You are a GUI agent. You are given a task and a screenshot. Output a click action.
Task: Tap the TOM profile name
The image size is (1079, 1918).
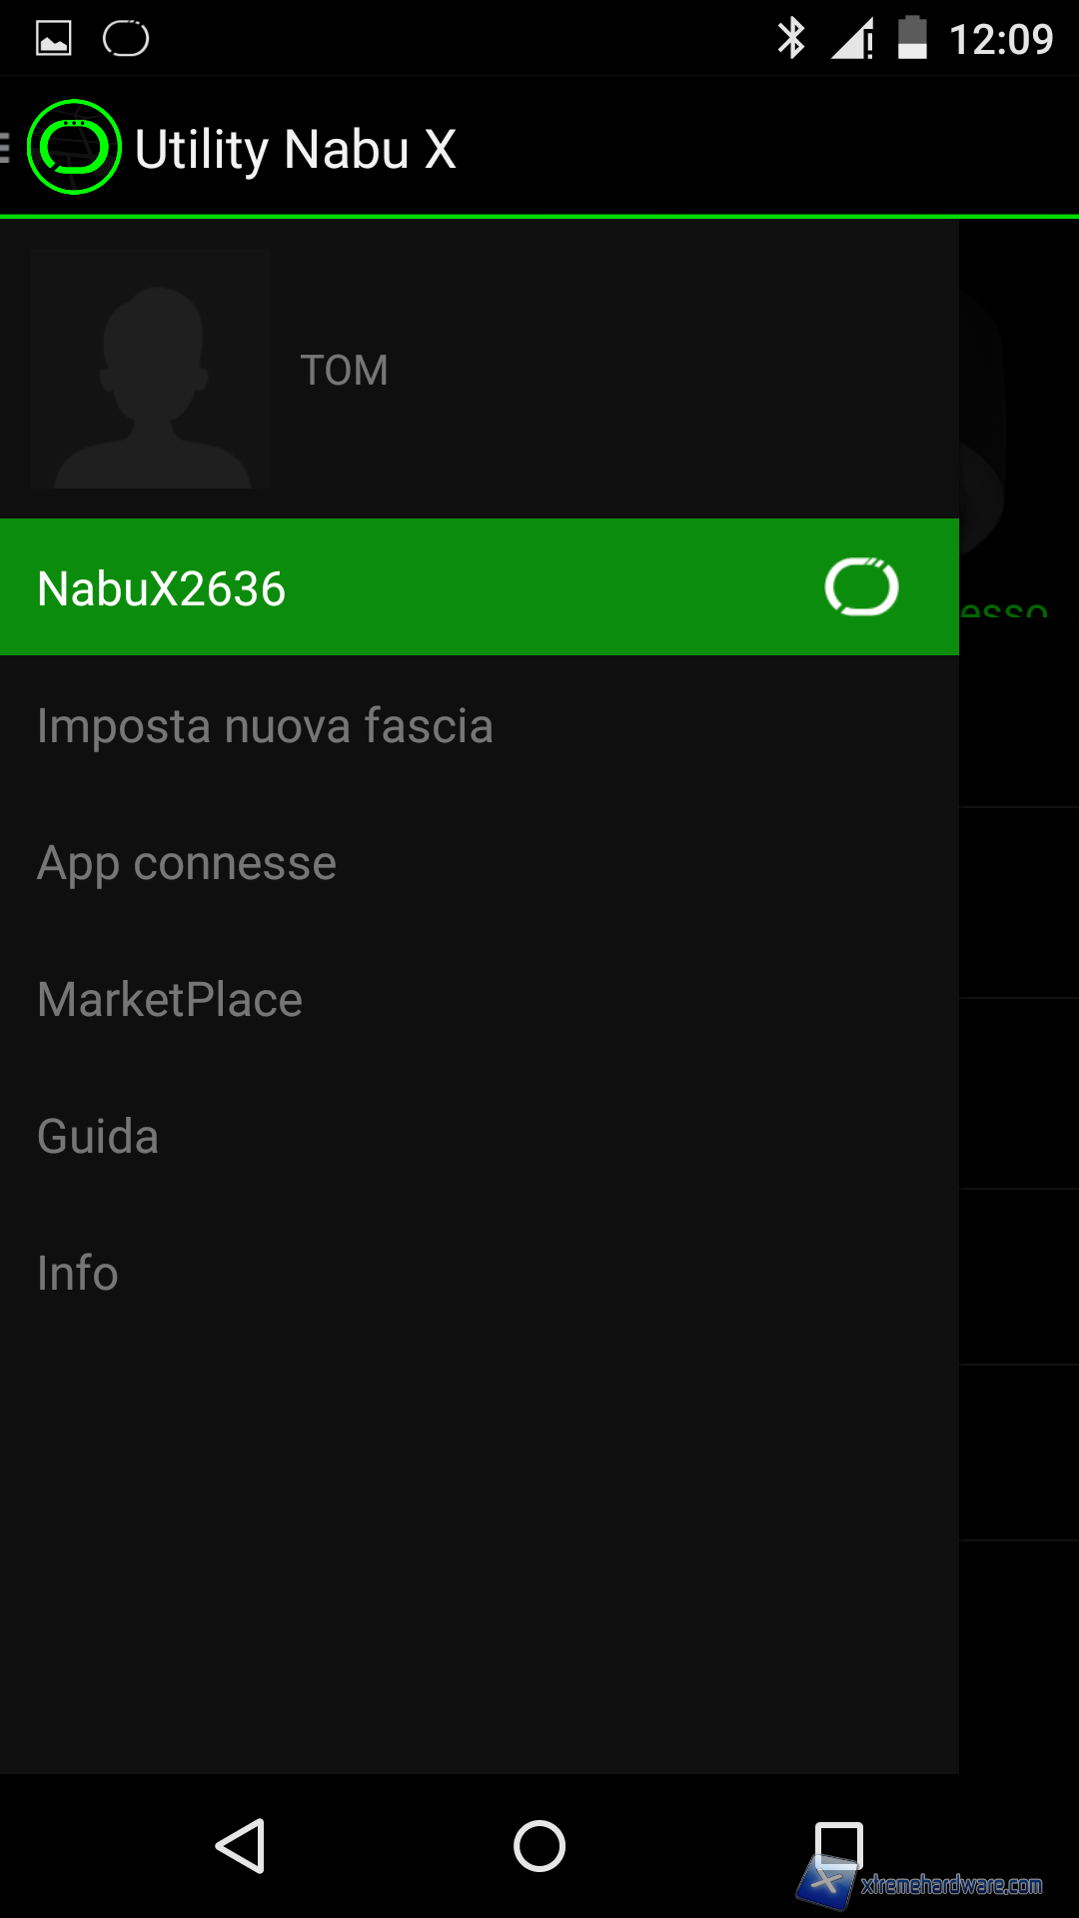pyautogui.click(x=345, y=371)
